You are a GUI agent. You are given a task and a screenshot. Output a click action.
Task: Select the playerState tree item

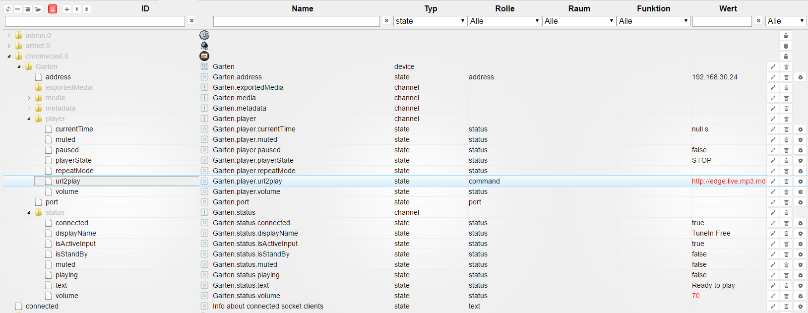(73, 160)
